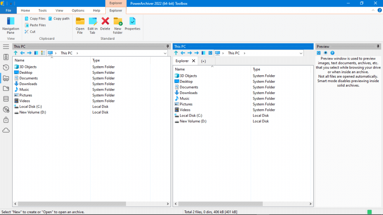Viewport: 383px width, 215px height.
Task: Expand chevron before This PC in navigation pane
Action: point(56,53)
